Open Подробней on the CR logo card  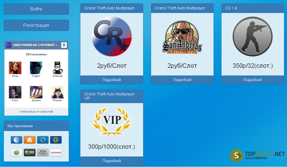[x=112, y=80]
